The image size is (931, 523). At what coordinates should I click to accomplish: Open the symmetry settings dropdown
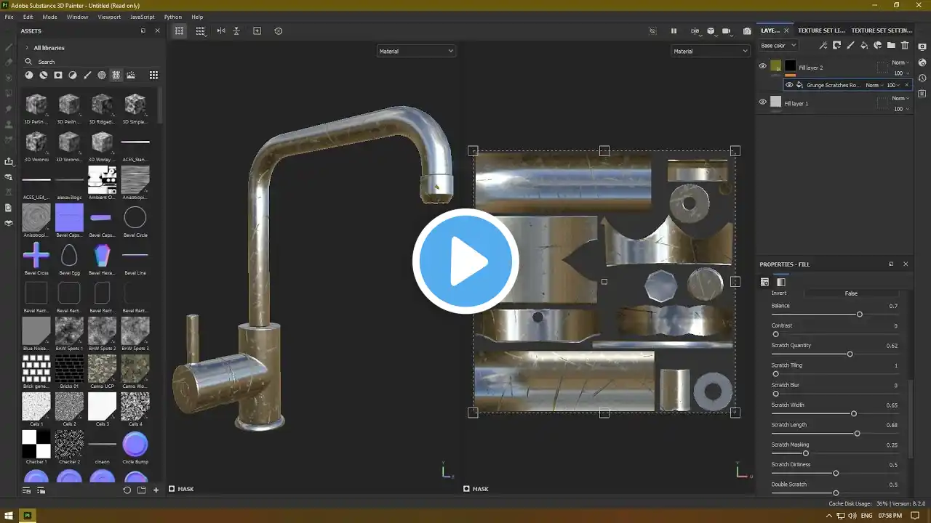[x=695, y=31]
